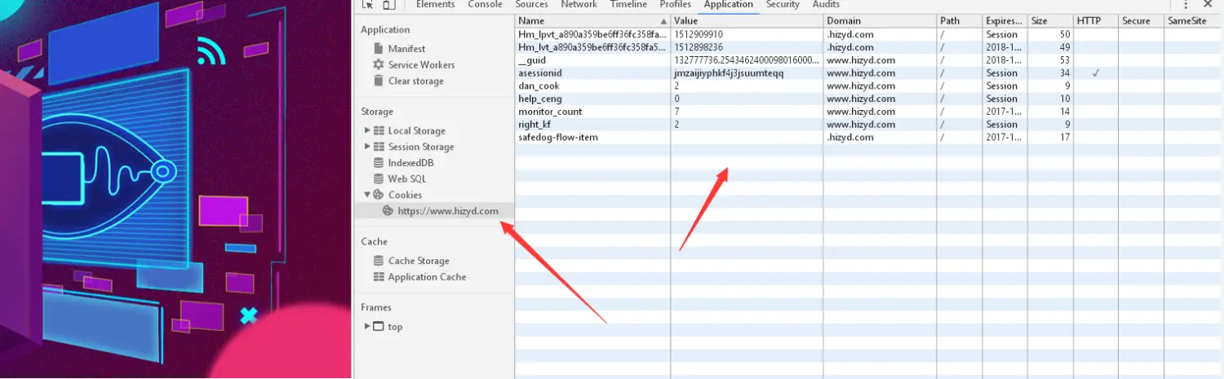Image resolution: width=1224 pixels, height=379 pixels.
Task: Sort by the SameSite column header
Action: [x=1194, y=21]
